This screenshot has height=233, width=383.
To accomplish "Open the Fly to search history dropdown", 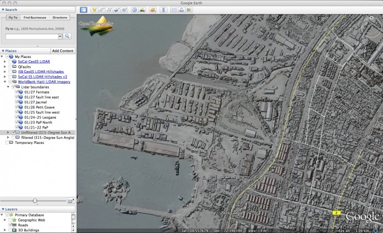I will (x=60, y=37).
